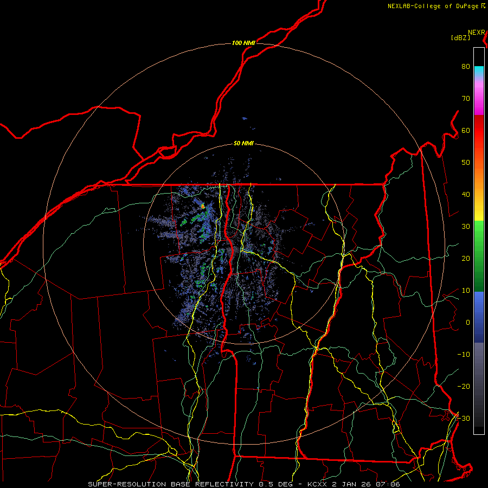Click the red segment of the color bar
Screen dimensions: 488x488
[x=479, y=131]
